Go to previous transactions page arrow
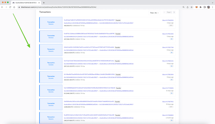215x124 pixels. coord(165,12)
